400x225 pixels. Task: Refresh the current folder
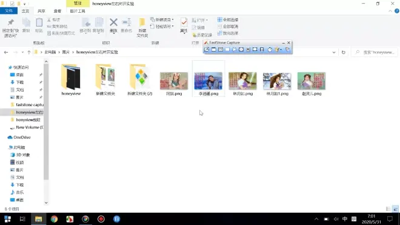(x=344, y=52)
